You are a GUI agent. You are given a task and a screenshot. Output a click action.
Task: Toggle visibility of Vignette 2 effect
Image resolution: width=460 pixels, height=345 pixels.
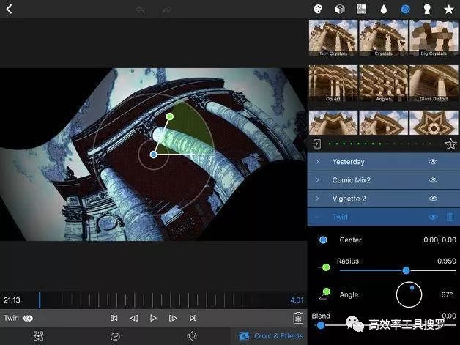[433, 199]
